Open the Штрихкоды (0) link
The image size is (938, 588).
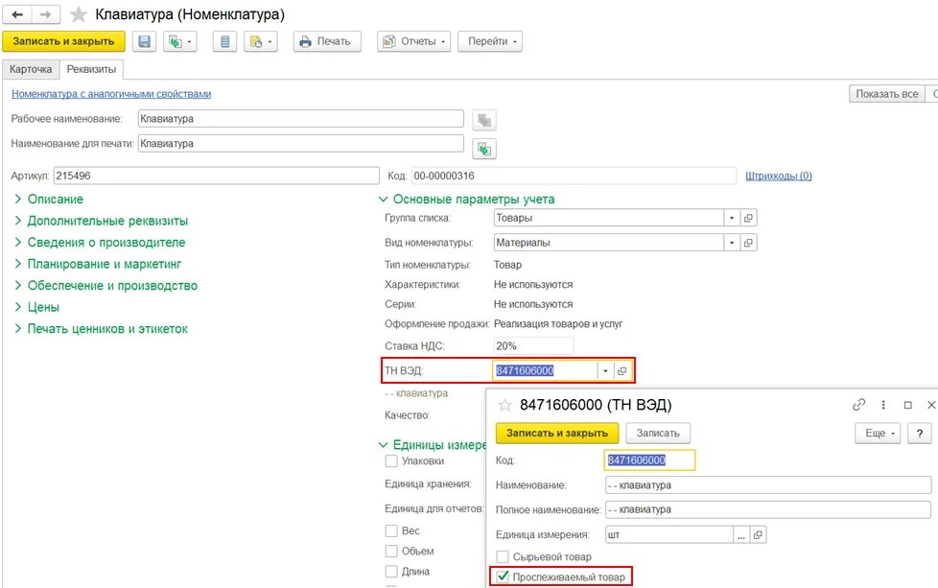(778, 176)
